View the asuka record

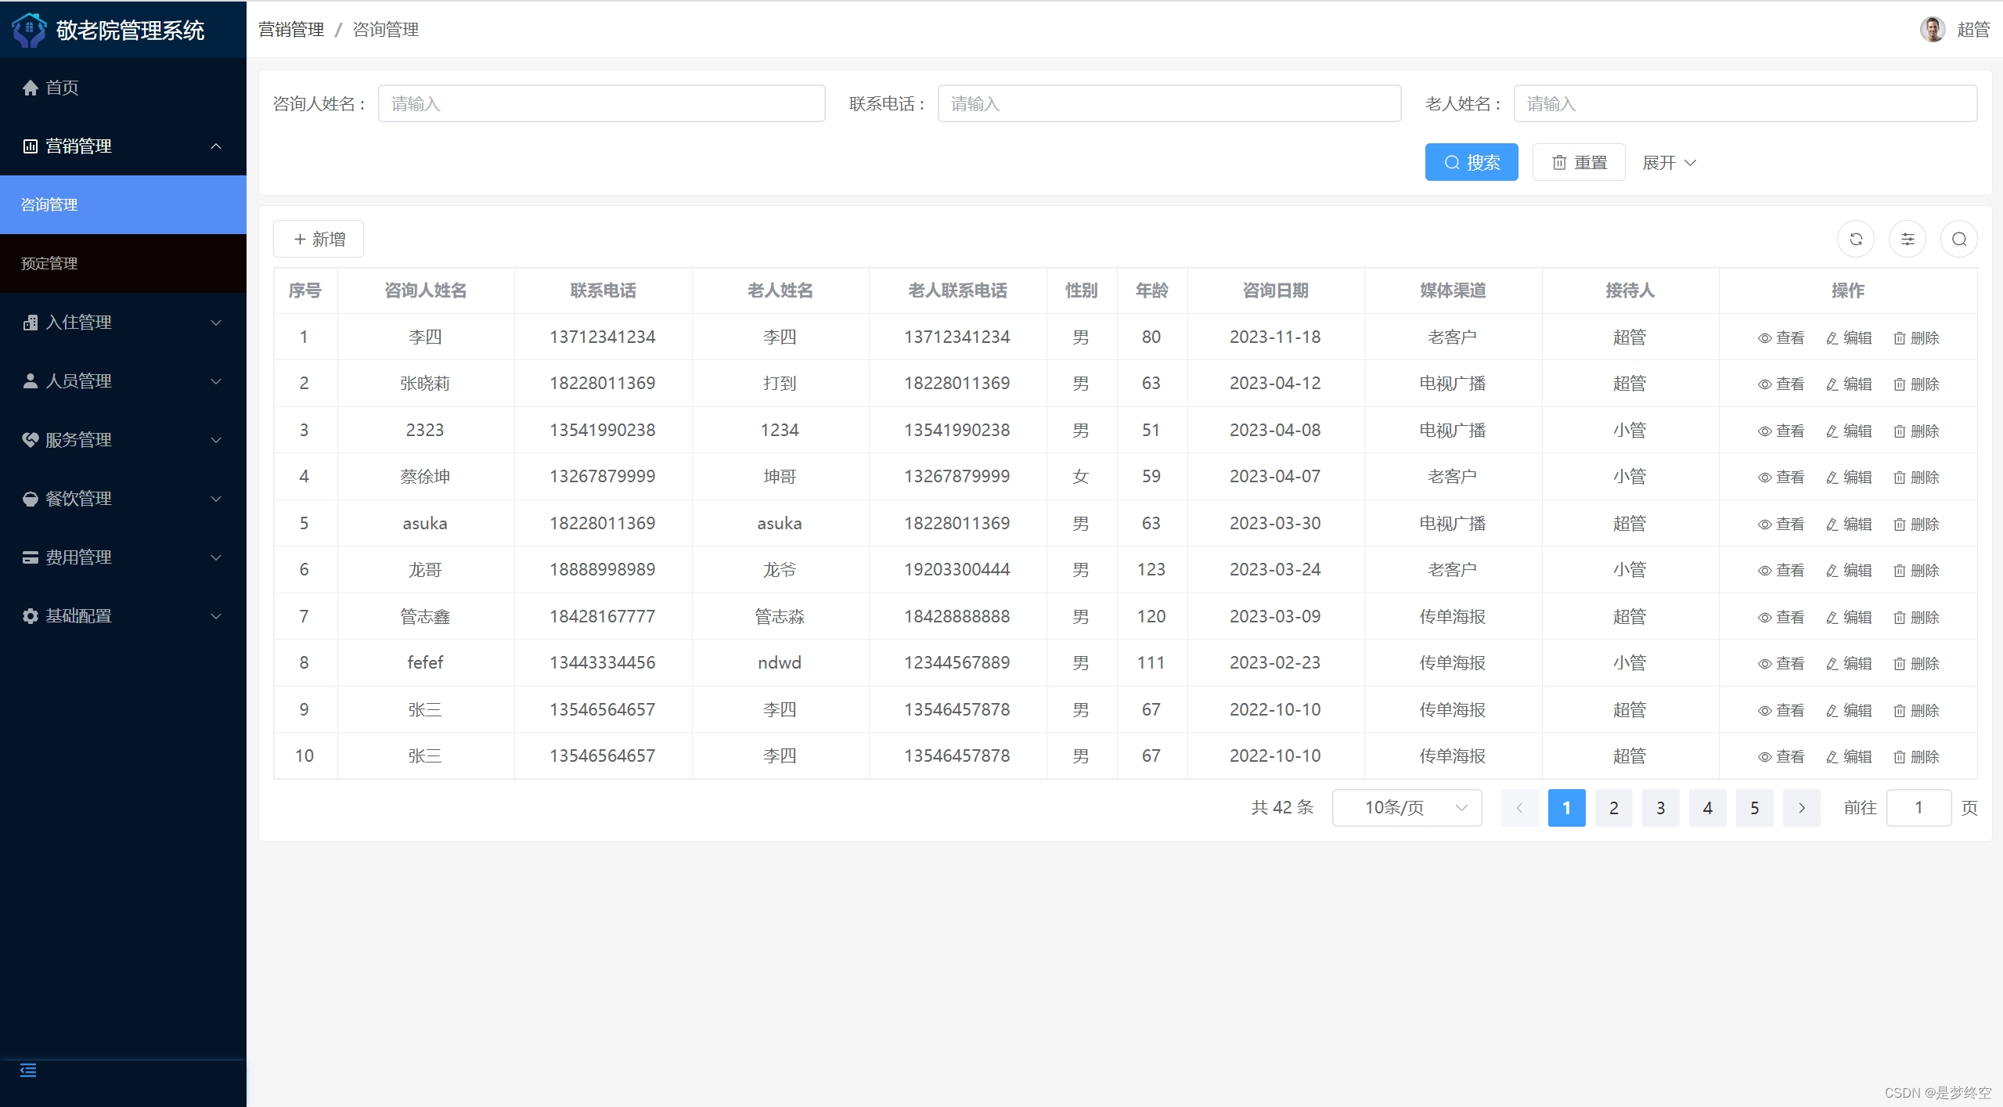(x=1781, y=524)
